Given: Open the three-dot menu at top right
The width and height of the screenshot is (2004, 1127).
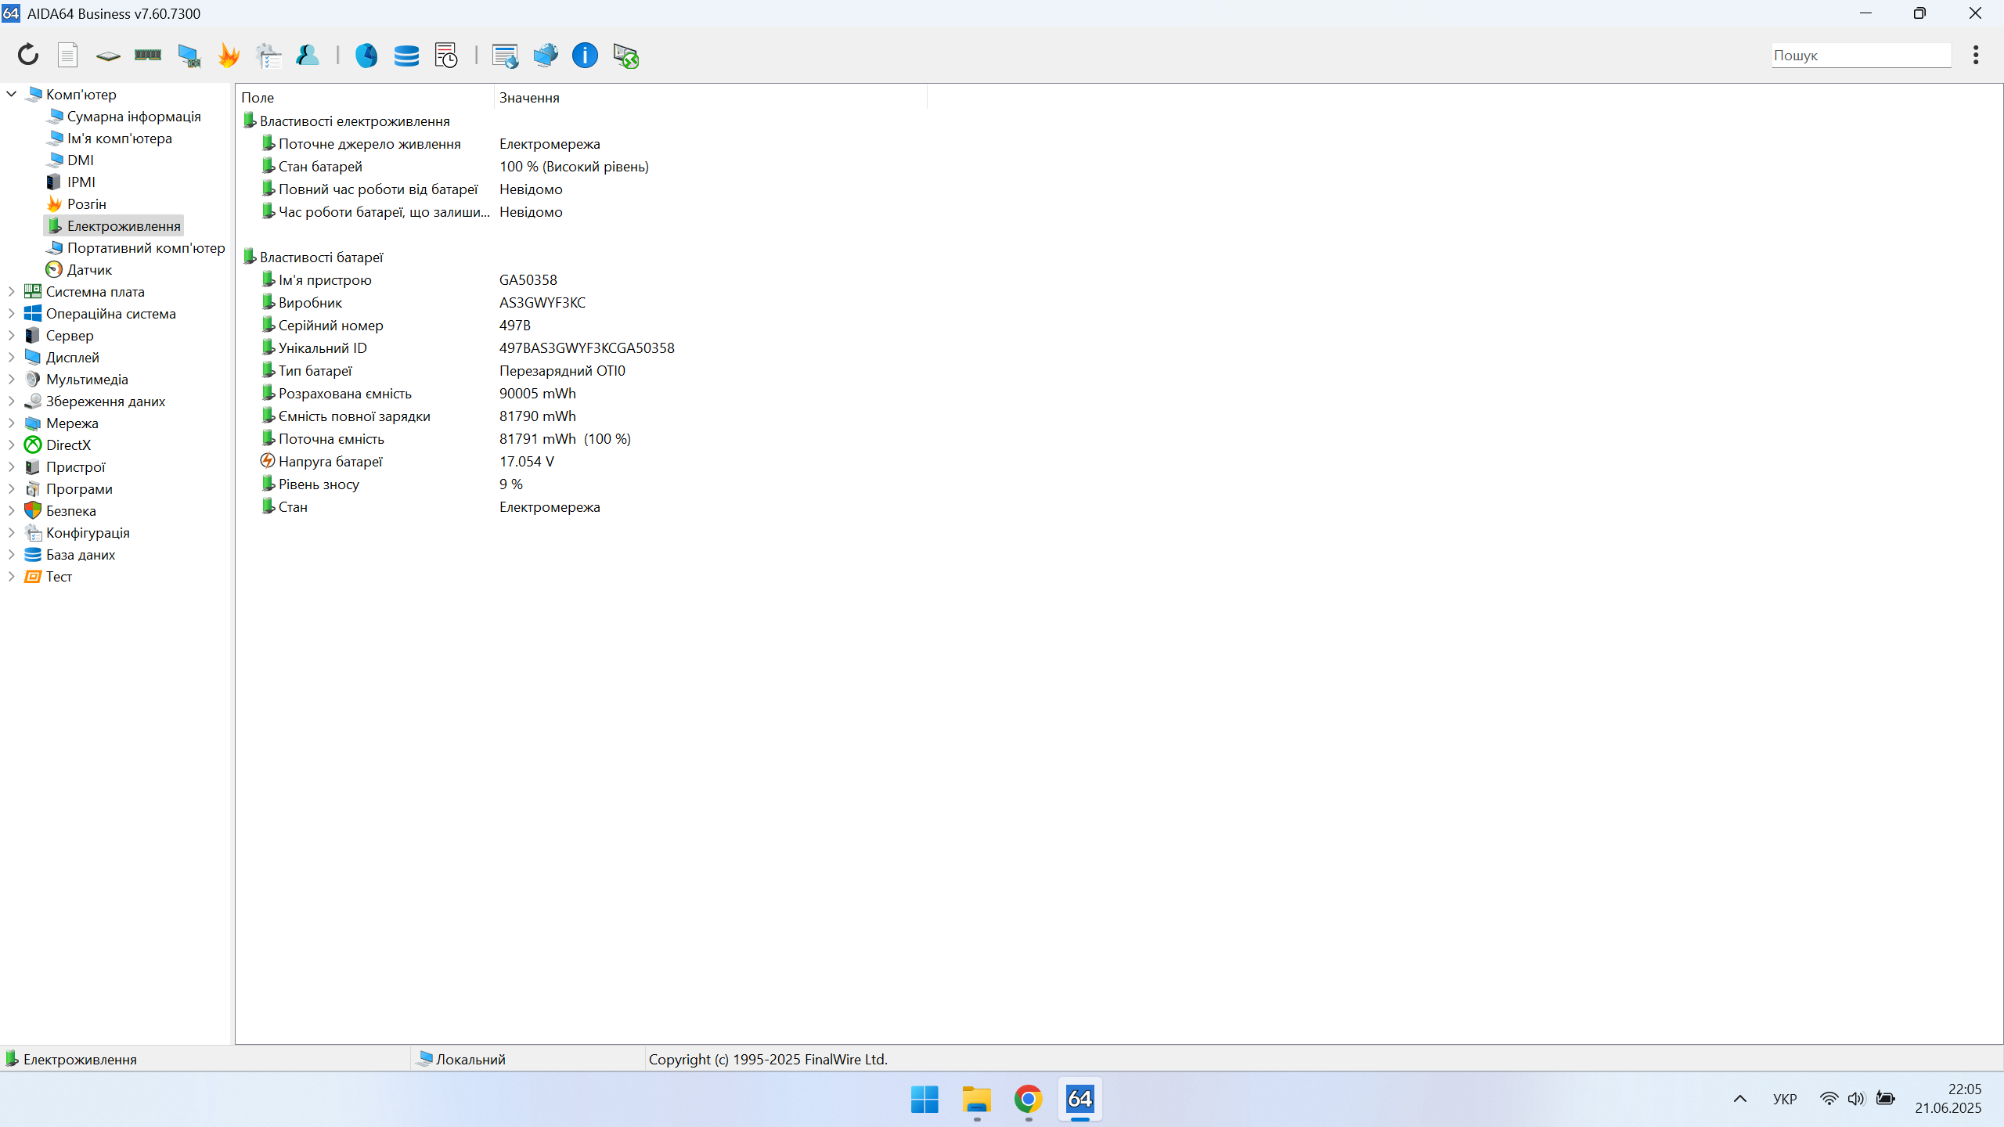Looking at the screenshot, I should coord(1976,55).
